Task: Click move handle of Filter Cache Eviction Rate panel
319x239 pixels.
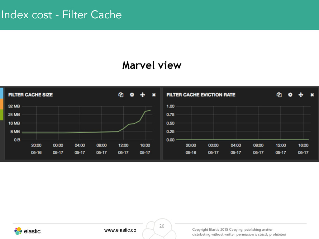Action: 301,95
